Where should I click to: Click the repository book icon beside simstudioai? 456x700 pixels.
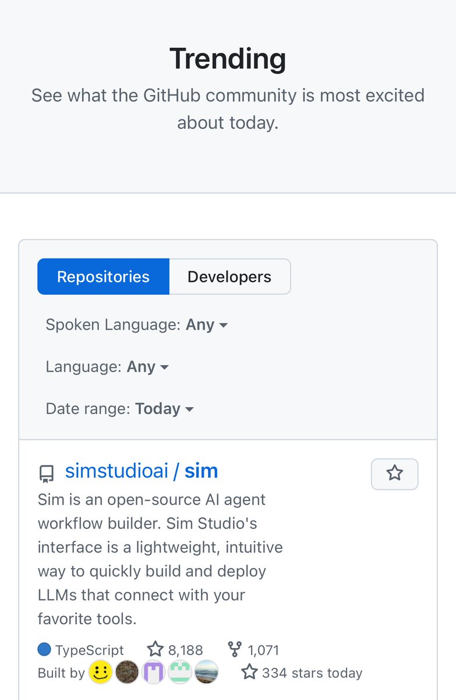[x=46, y=474]
